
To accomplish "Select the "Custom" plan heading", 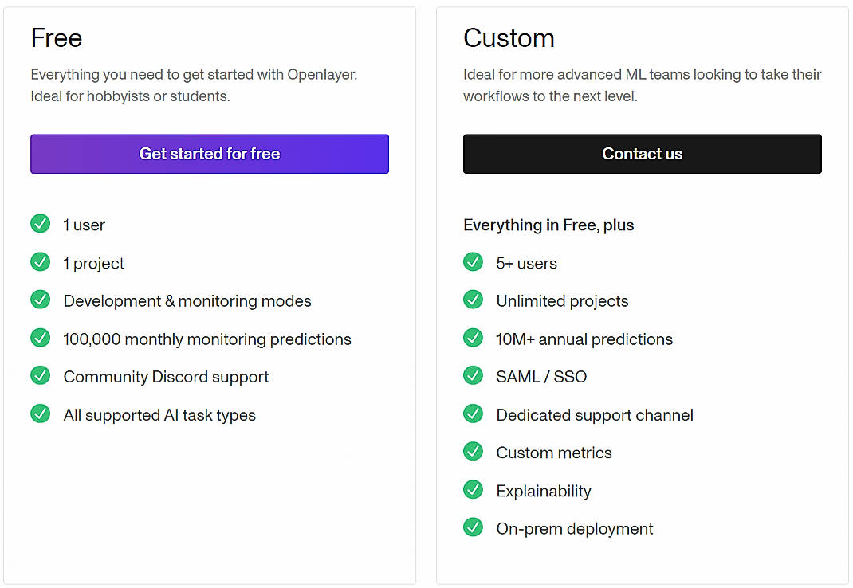I will click(509, 37).
